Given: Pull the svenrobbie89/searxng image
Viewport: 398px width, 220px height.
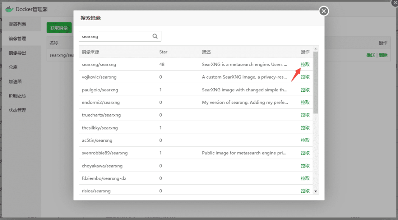Looking at the screenshot, I should click(305, 153).
